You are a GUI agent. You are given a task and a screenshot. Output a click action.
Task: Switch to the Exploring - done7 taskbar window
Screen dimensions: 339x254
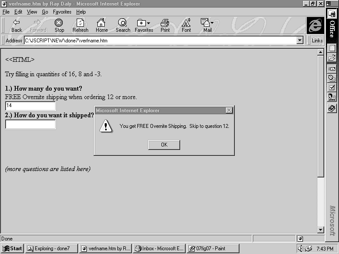[x=51, y=248]
